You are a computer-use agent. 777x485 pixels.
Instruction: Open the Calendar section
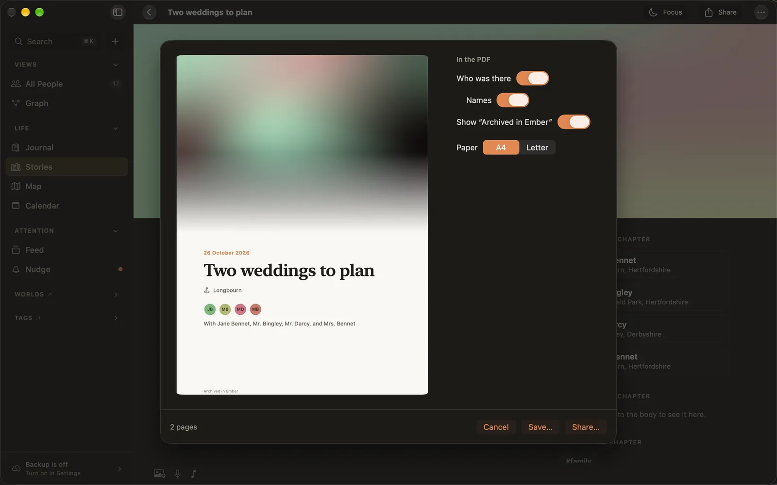[67, 206]
